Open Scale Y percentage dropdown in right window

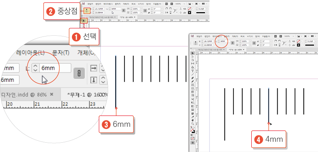(250, 45)
